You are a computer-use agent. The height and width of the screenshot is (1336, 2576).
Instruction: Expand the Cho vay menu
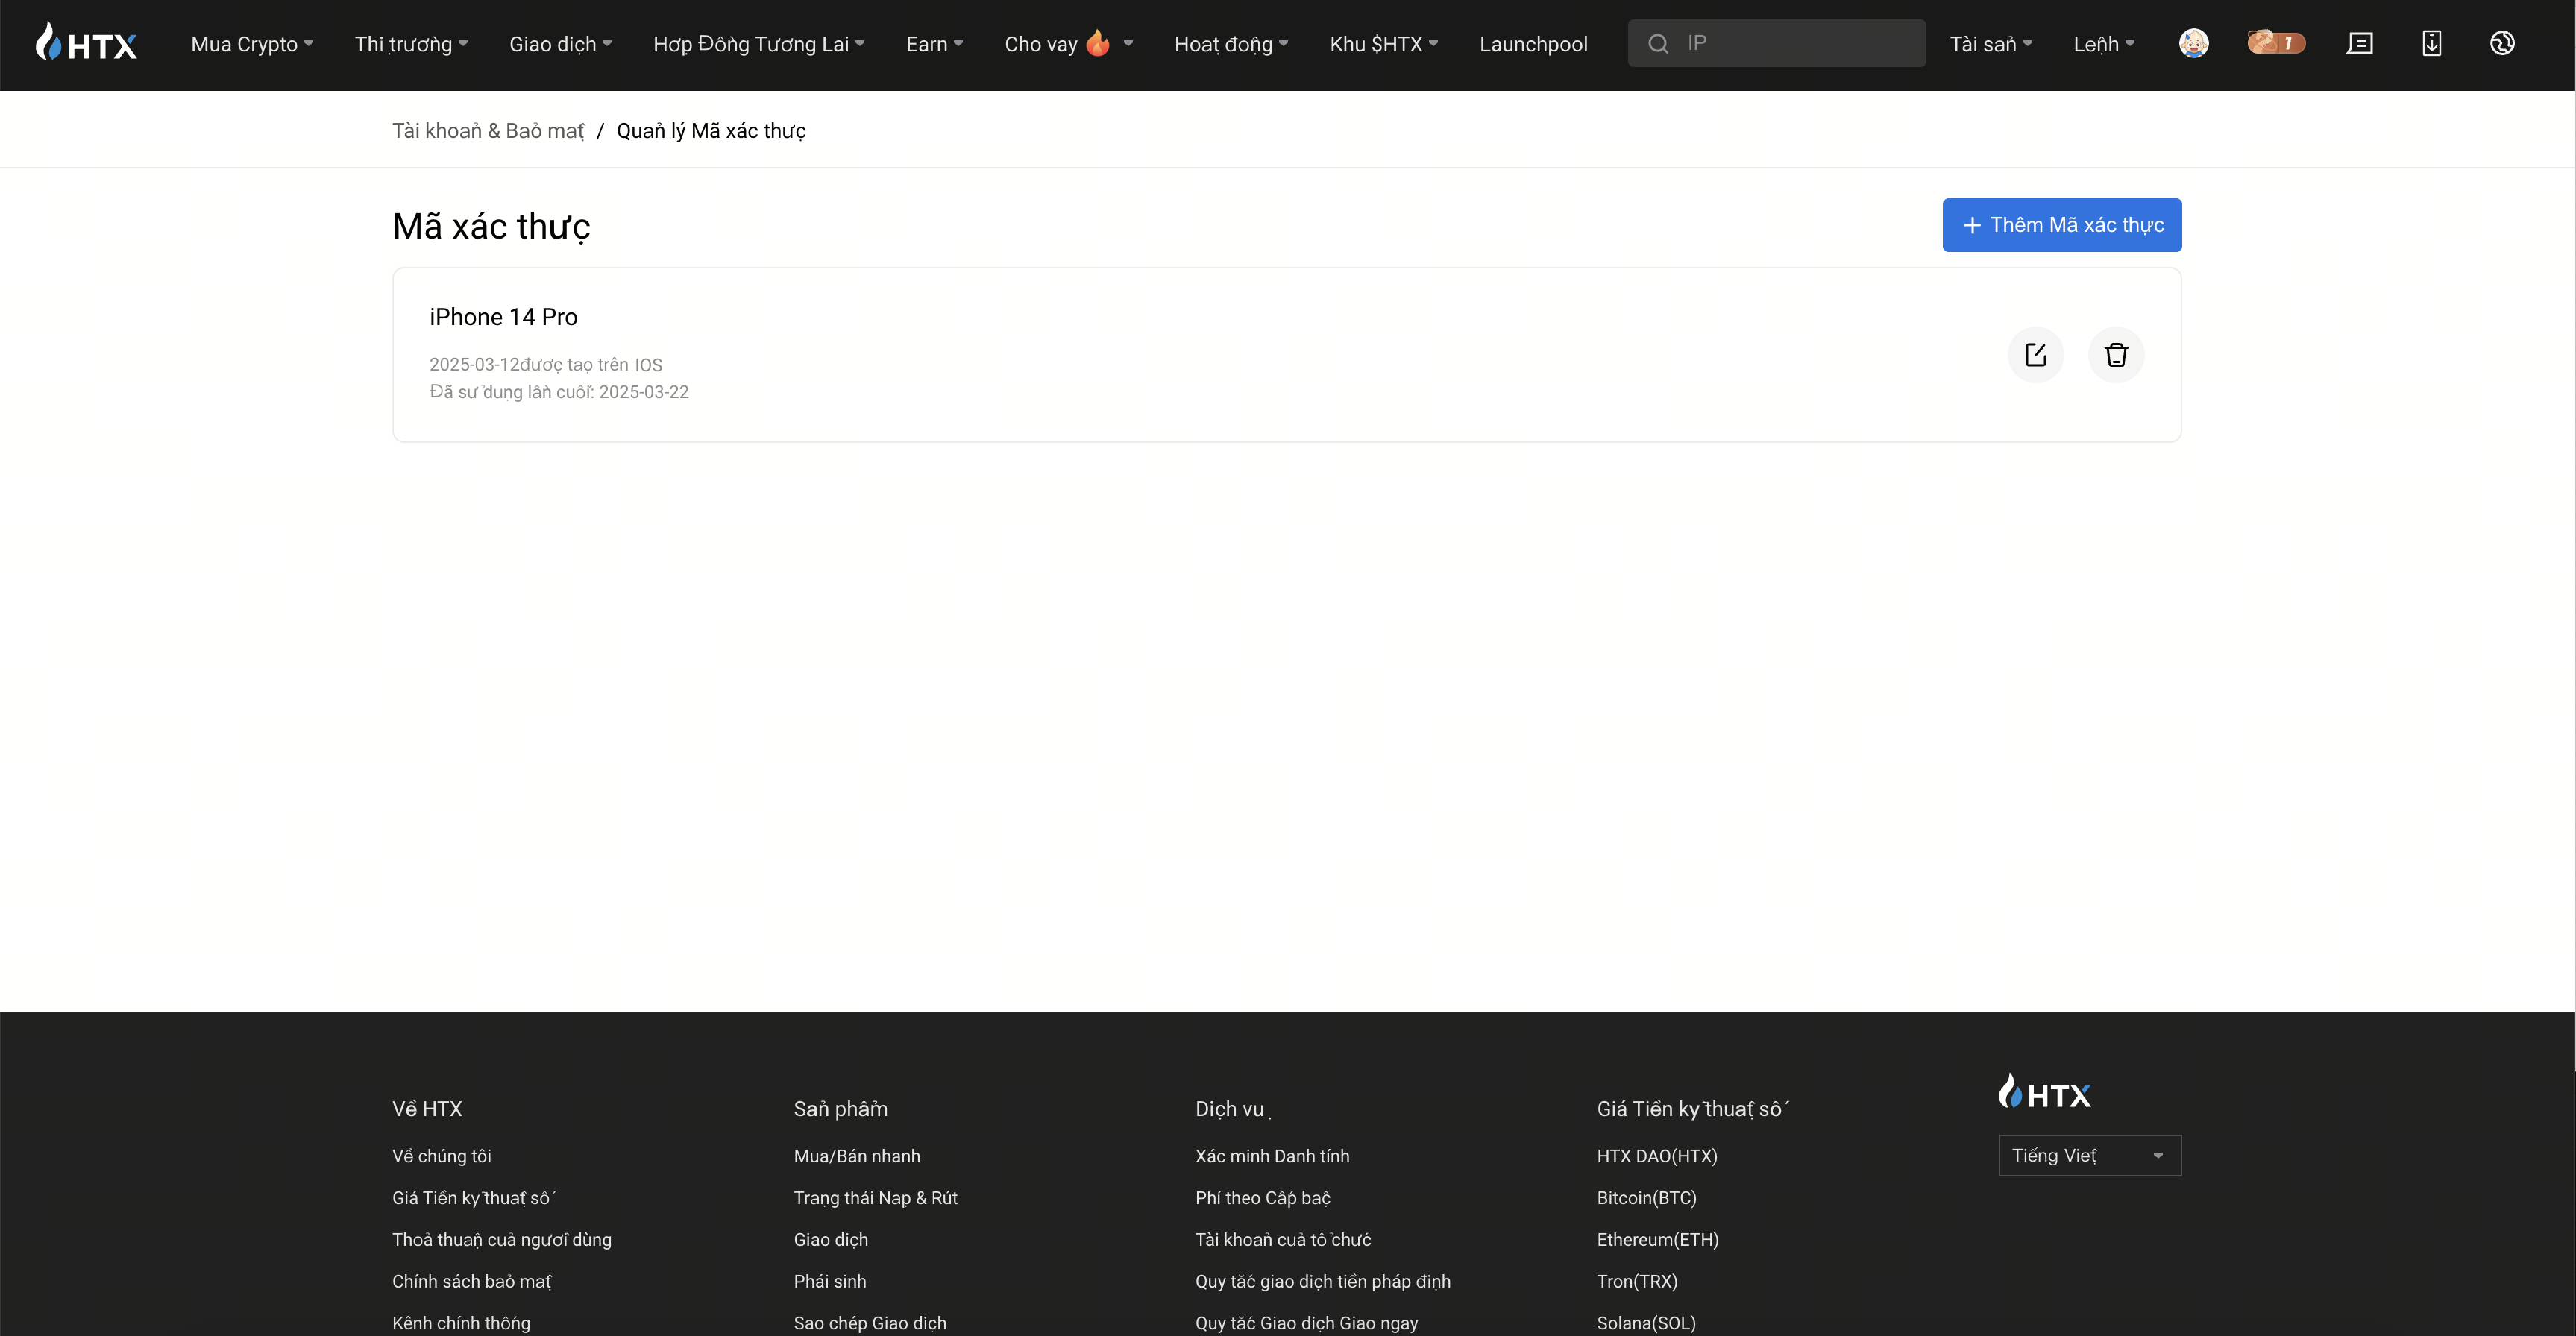coord(1068,44)
